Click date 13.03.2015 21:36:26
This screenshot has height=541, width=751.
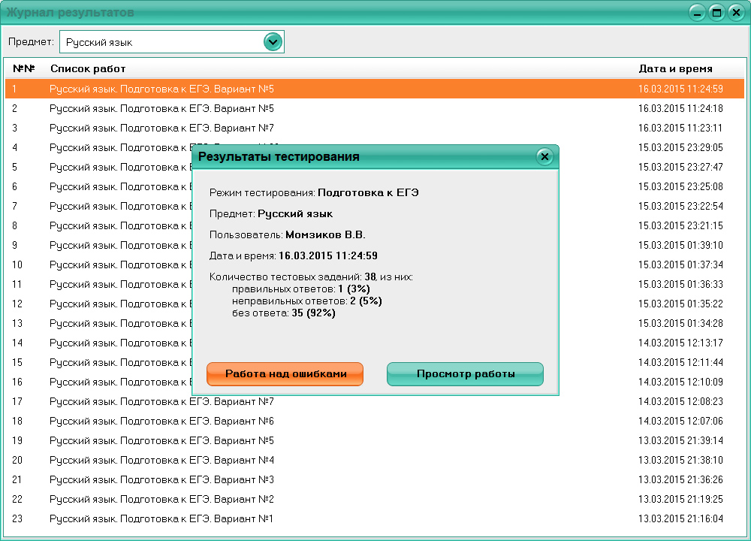(680, 479)
